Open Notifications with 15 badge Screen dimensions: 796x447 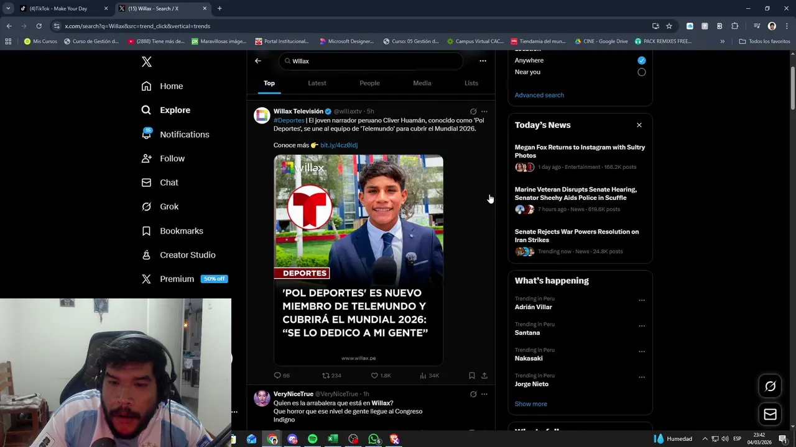coord(175,134)
